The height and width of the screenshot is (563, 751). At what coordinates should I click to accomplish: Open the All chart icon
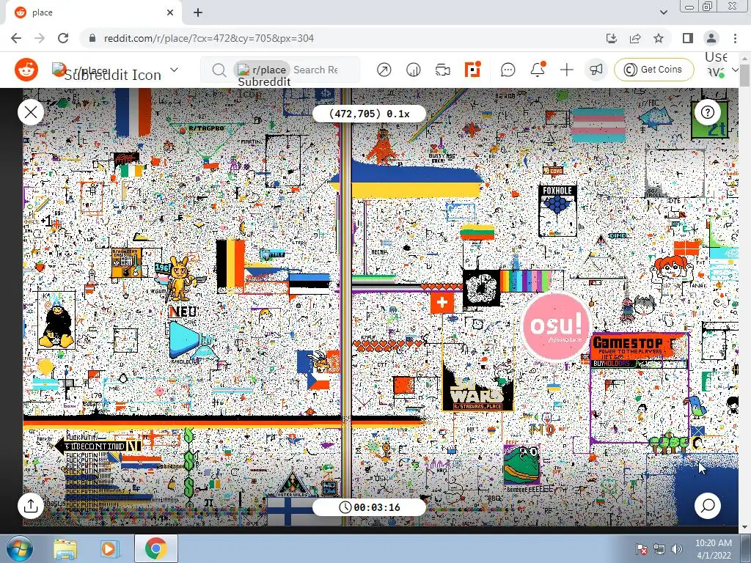414,70
